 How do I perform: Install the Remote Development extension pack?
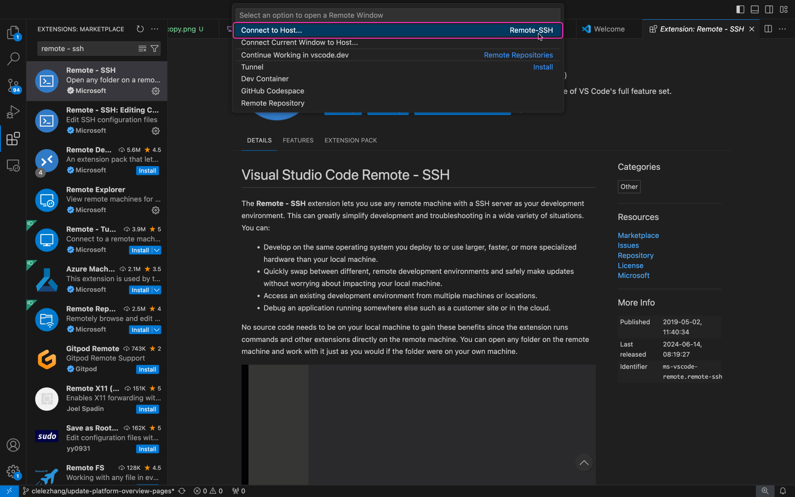coord(148,171)
